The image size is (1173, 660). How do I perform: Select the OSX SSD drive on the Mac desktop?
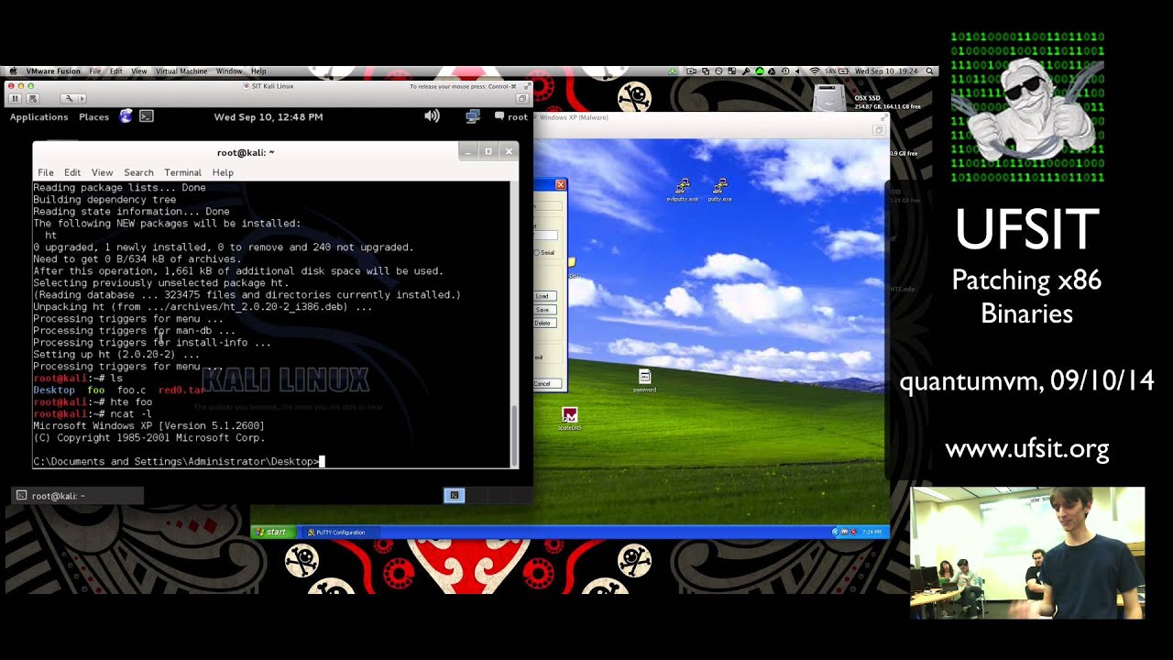829,97
